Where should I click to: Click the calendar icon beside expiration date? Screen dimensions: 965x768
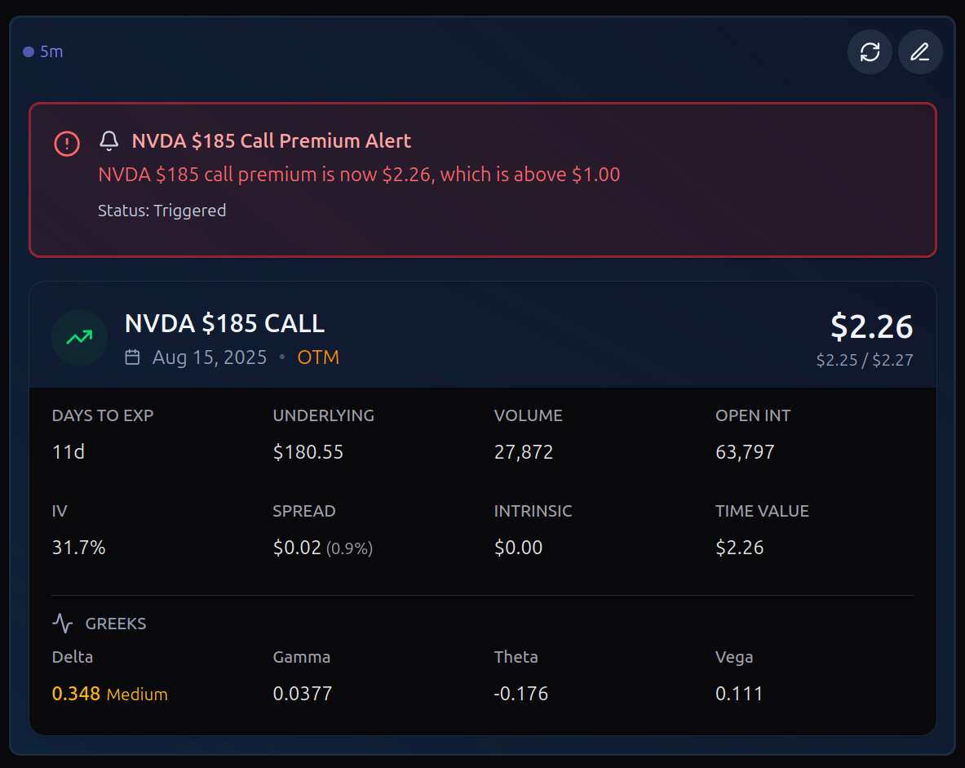click(132, 357)
